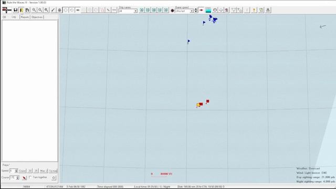Click the 25 knots speed button
336x189 pixels.
[36, 171]
